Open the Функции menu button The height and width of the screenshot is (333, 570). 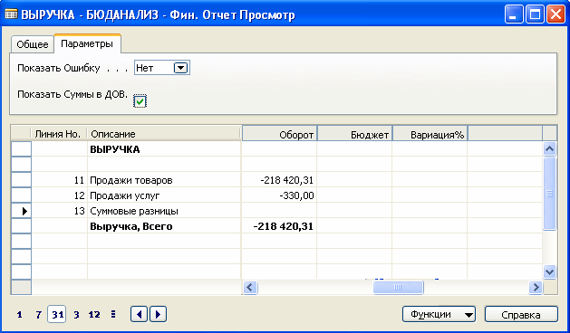click(x=439, y=315)
